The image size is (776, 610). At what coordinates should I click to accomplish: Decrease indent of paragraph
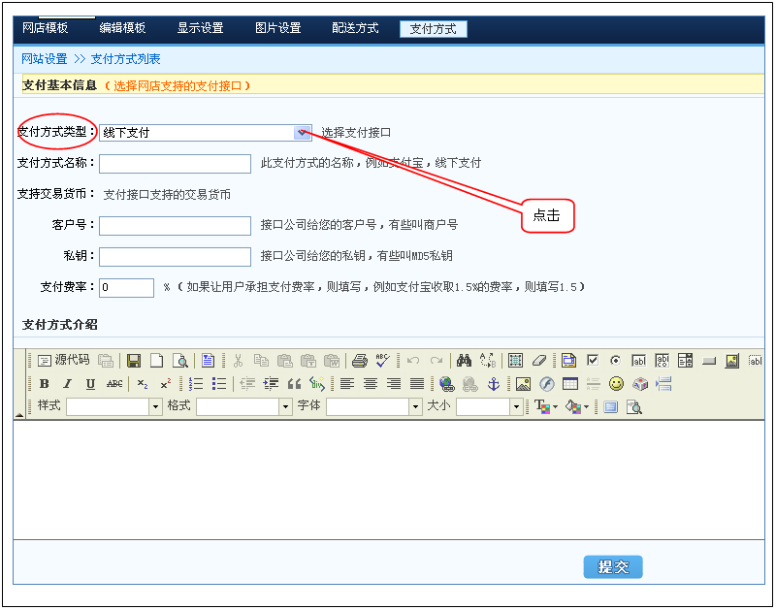tap(247, 384)
